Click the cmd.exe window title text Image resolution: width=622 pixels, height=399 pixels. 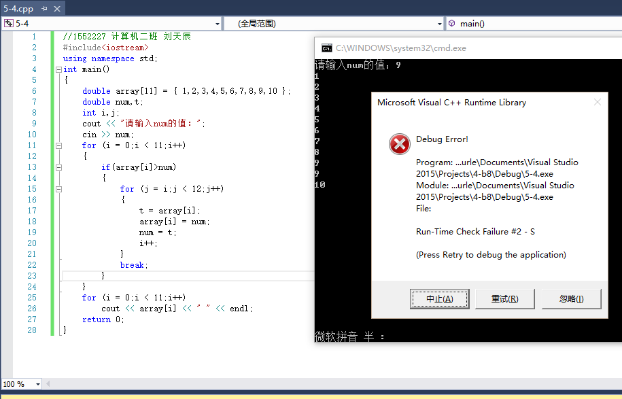[400, 48]
